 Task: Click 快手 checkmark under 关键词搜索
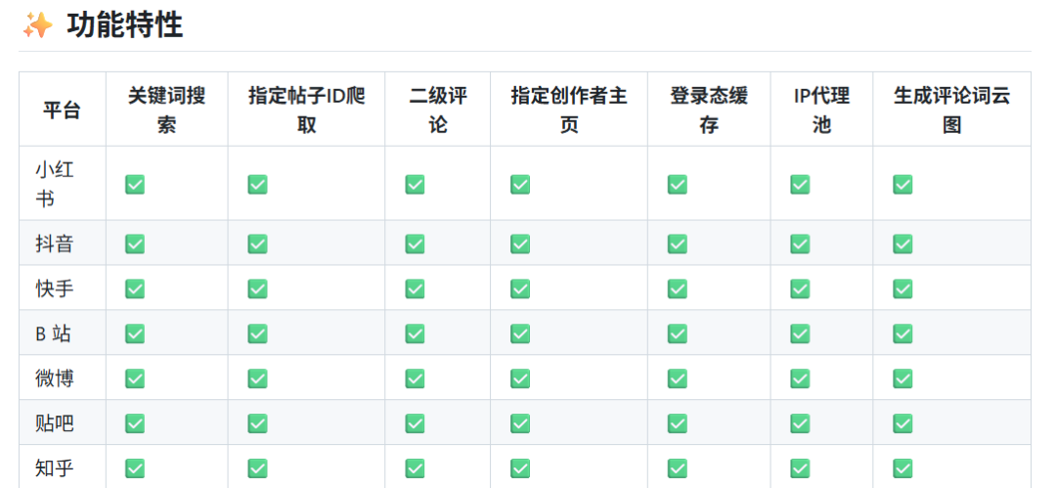pyautogui.click(x=135, y=288)
